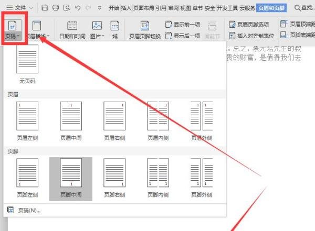Click the Redo arrow icon
The width and height of the screenshot is (315, 231).
(x=88, y=8)
